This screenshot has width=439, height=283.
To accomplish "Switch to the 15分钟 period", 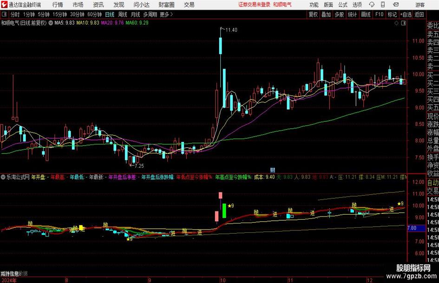I will pos(59,14).
